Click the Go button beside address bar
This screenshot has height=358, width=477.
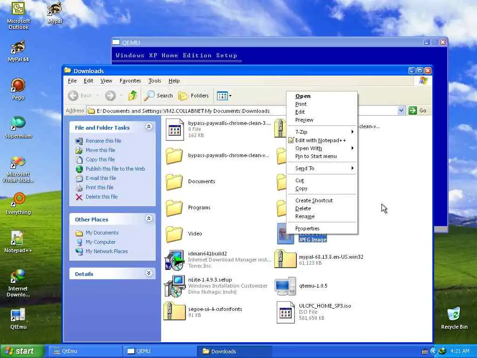click(418, 110)
